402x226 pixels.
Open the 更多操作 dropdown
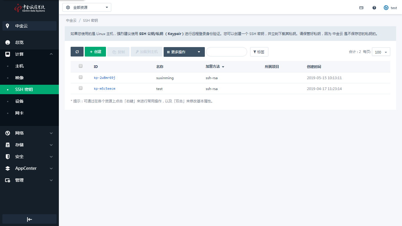(184, 52)
